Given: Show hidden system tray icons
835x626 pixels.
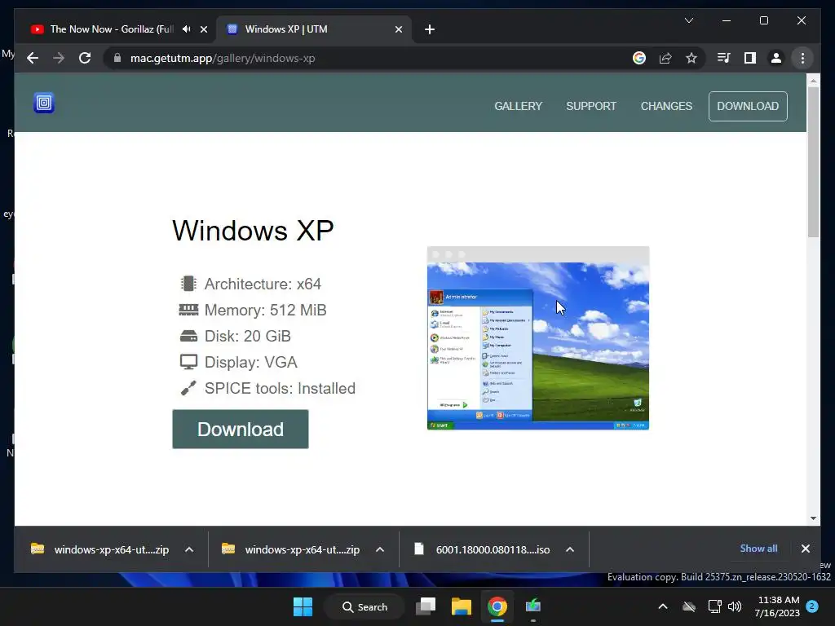Looking at the screenshot, I should click(662, 606).
